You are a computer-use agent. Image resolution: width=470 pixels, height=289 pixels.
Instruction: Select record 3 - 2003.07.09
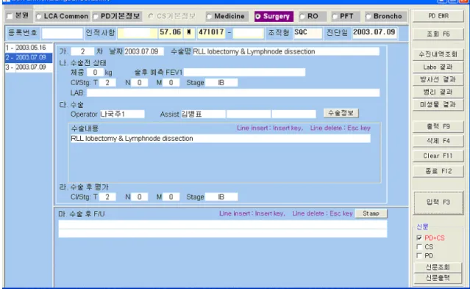(x=29, y=67)
